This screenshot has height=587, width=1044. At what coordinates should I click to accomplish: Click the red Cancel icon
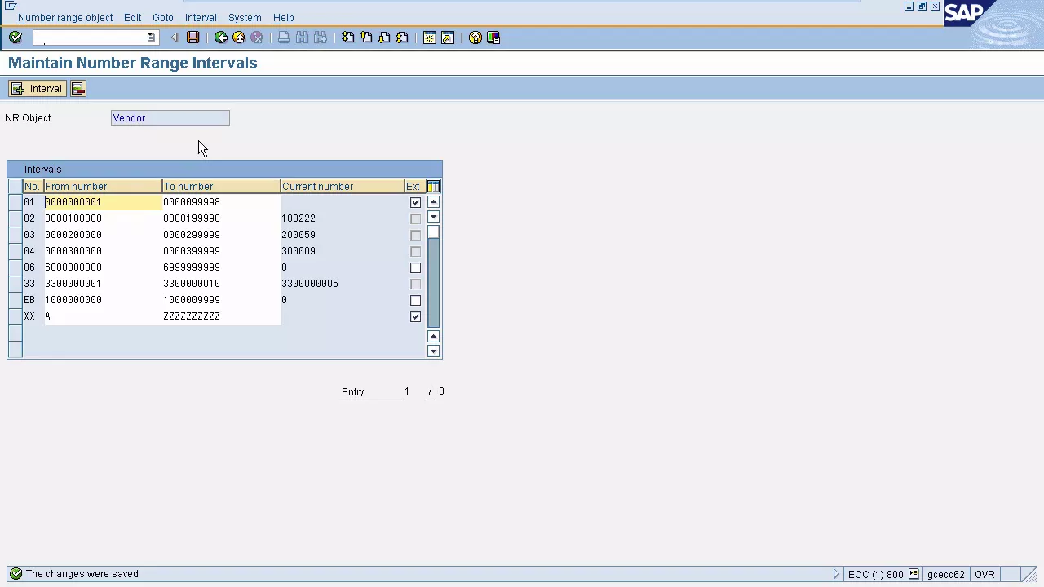point(257,38)
